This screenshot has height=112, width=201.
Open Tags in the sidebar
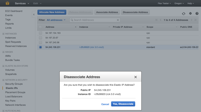(x=8, y=19)
